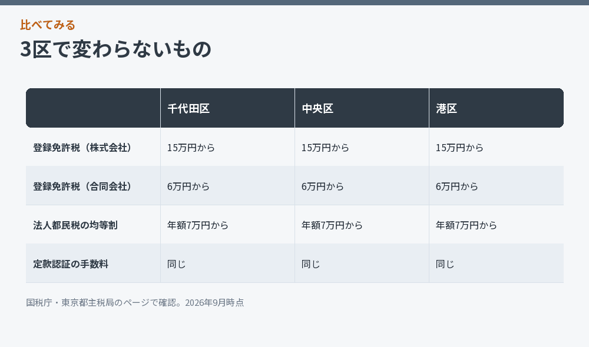
Task: Click the heading 3区で変わらないもの
Action: [115, 49]
